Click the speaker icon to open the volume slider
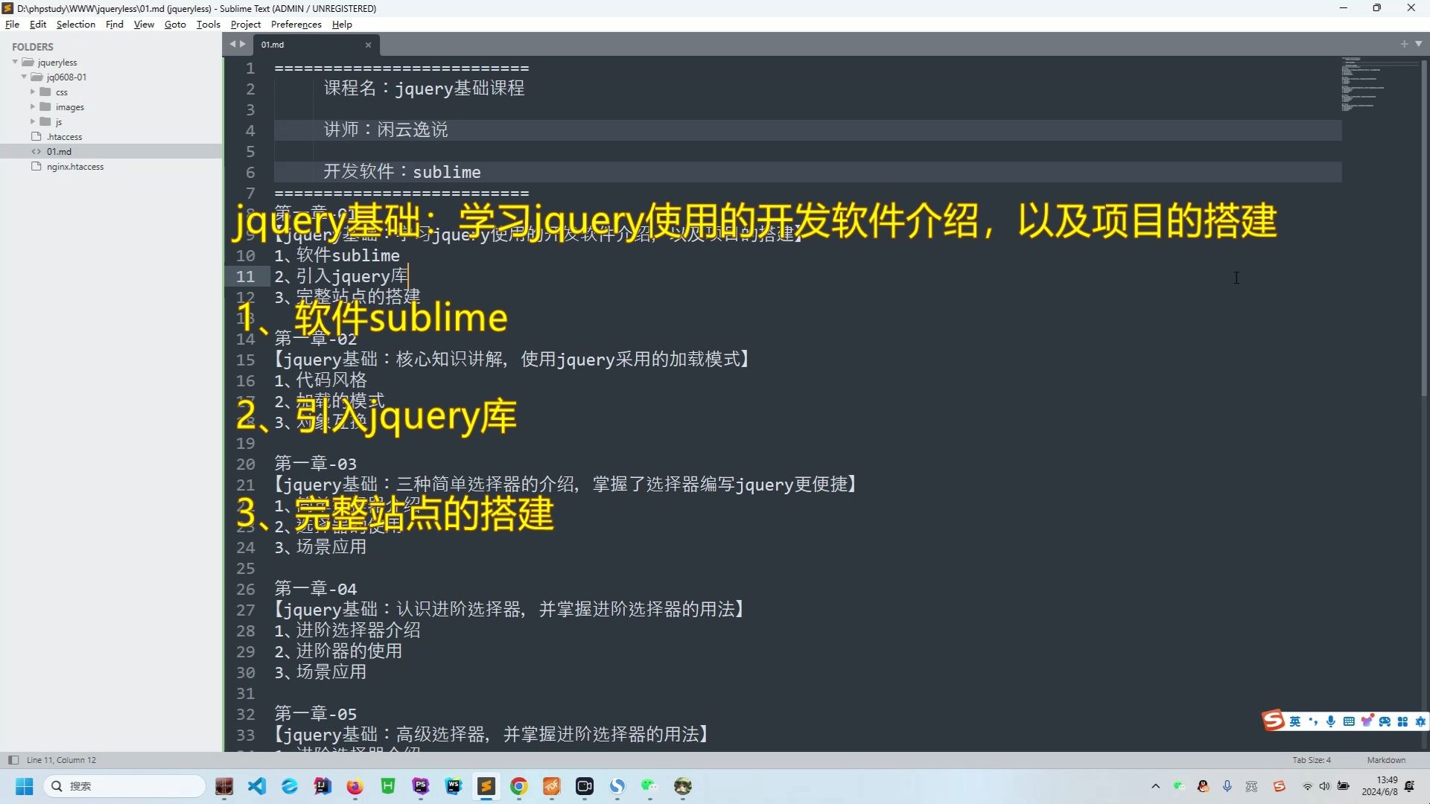The width and height of the screenshot is (1430, 804). click(x=1325, y=786)
